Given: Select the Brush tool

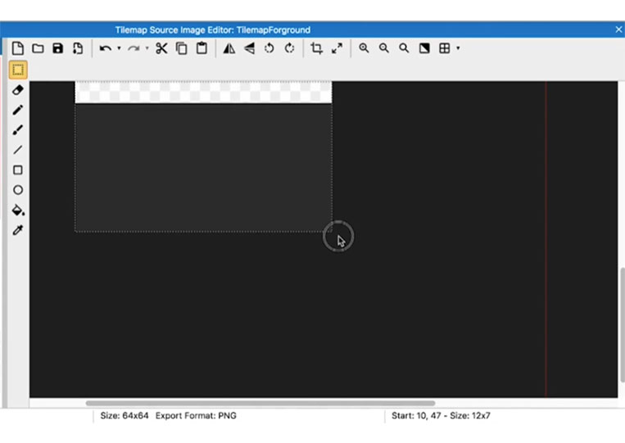Looking at the screenshot, I should pos(18,130).
